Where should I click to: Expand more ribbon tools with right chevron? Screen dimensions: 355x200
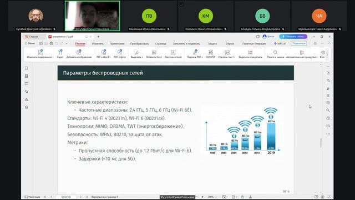click(327, 54)
